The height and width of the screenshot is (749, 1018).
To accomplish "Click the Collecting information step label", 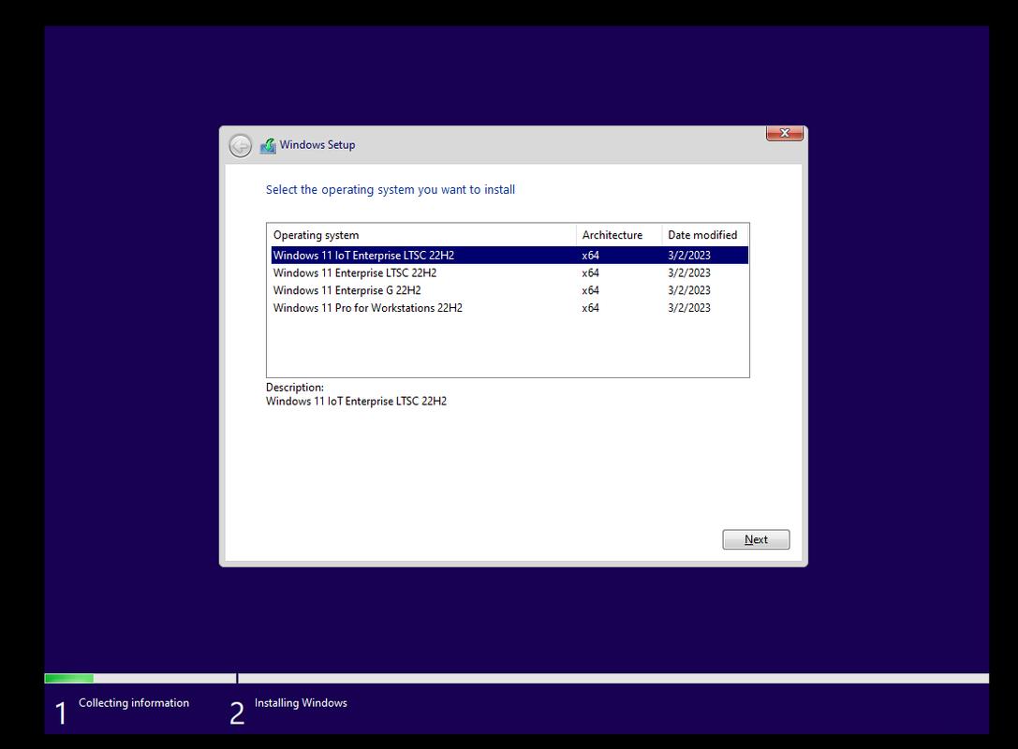I will pyautogui.click(x=134, y=703).
